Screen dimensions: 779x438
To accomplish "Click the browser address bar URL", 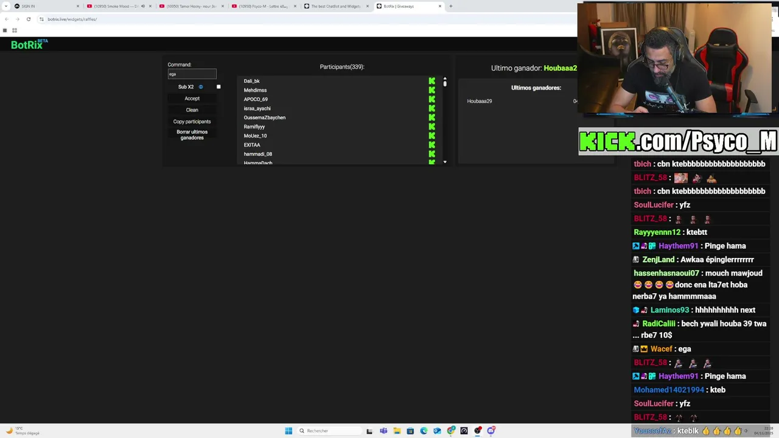I will (72, 19).
